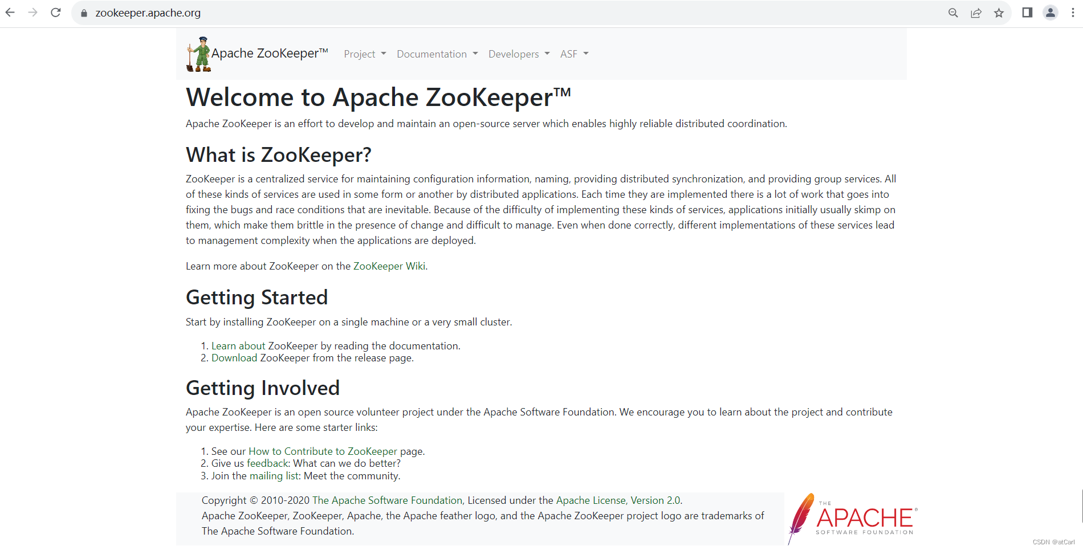Expand the Project dropdown menu
The width and height of the screenshot is (1083, 550).
(365, 54)
